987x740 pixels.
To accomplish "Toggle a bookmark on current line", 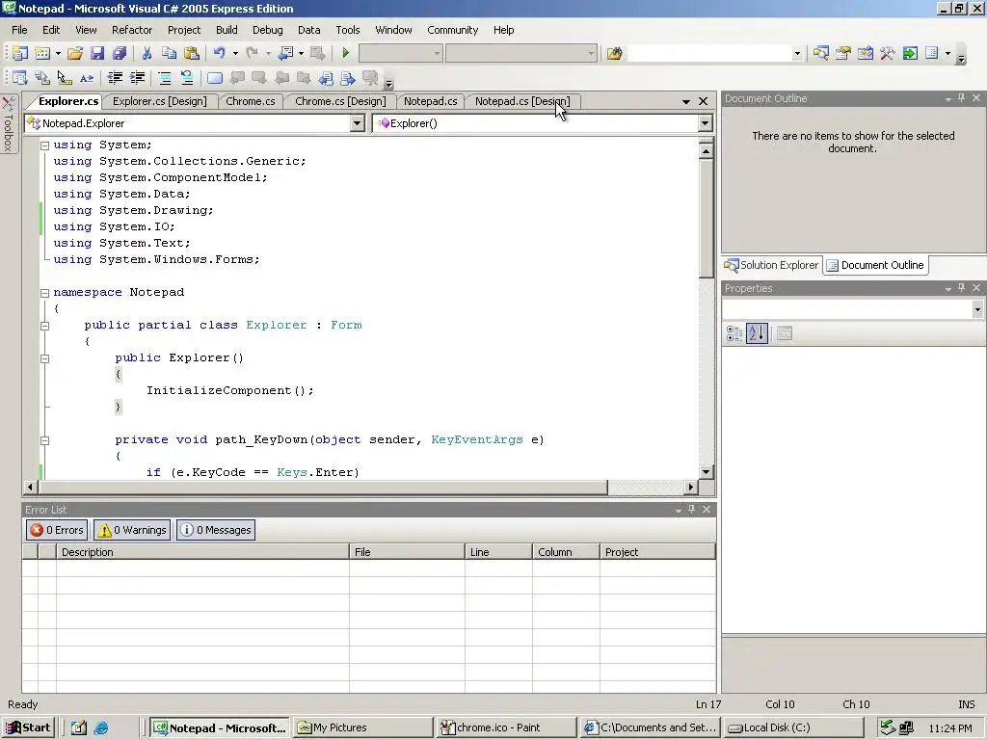I will click(215, 78).
